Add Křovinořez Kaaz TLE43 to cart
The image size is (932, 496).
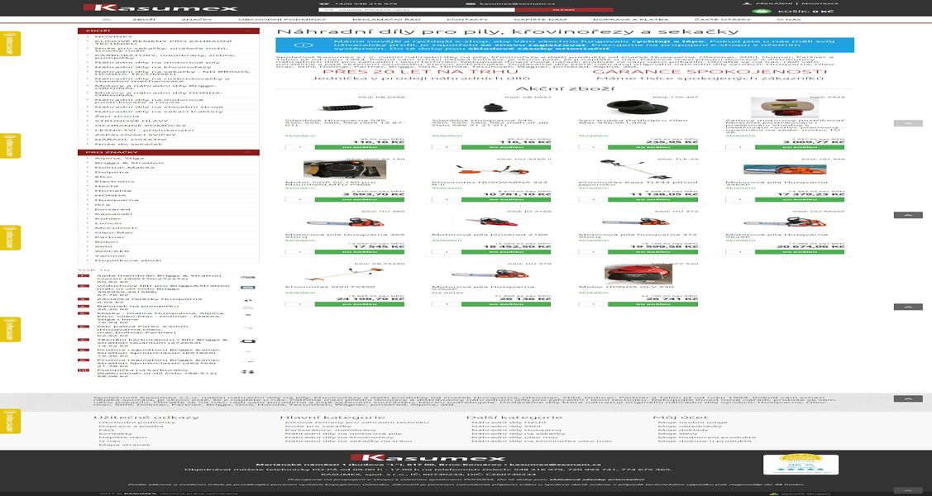pyautogui.click(x=652, y=199)
